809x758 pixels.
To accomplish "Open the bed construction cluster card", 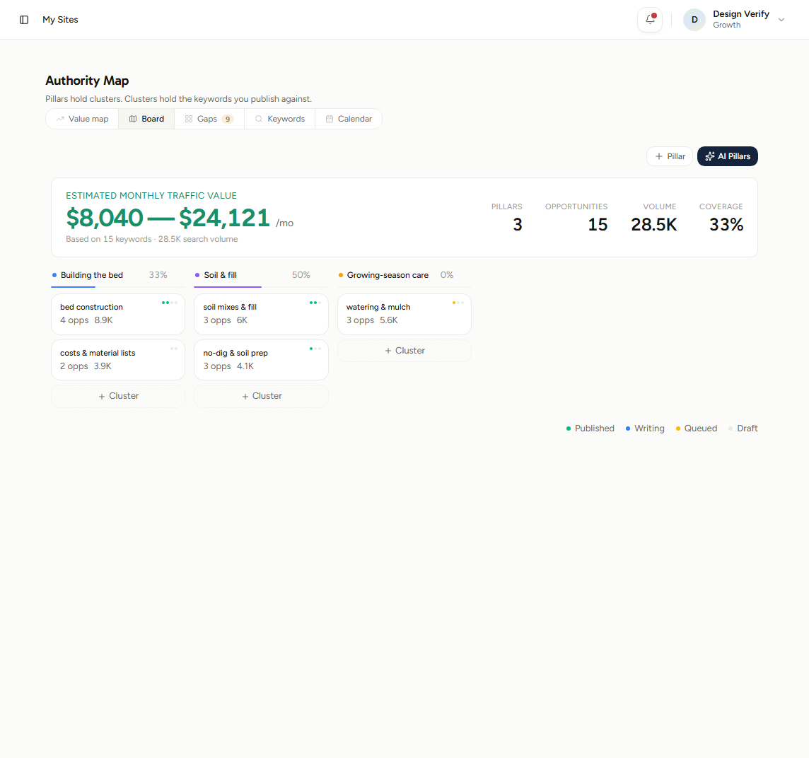I will coord(118,314).
